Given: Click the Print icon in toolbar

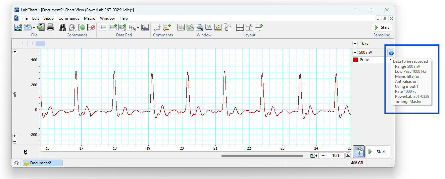Looking at the screenshot, I should pos(50,27).
